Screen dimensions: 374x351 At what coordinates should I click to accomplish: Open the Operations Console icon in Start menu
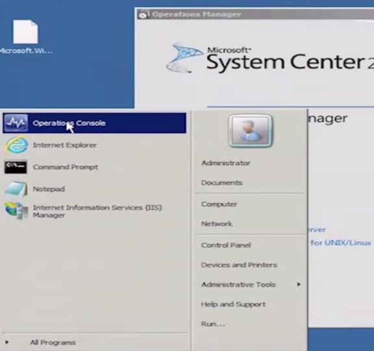tap(16, 123)
